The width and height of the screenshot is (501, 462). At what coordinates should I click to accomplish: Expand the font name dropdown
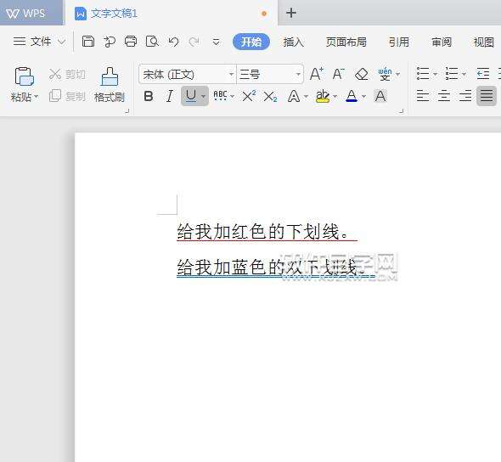click(231, 75)
